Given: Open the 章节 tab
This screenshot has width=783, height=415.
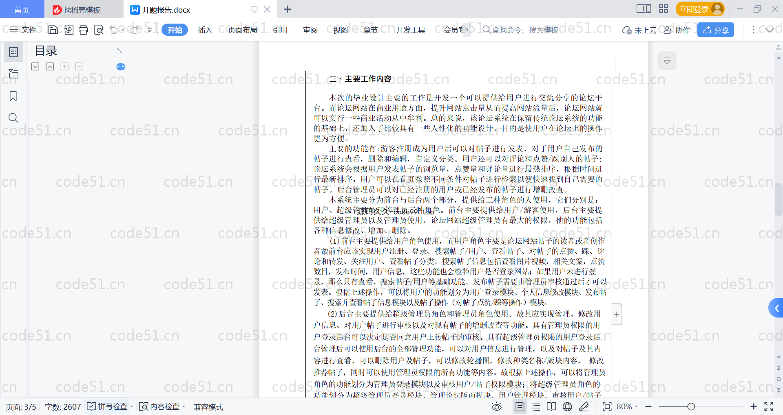Looking at the screenshot, I should coord(370,30).
